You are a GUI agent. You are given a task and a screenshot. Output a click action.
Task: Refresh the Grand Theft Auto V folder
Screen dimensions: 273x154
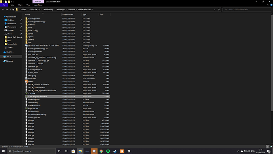pyautogui.click(x=219, y=10)
